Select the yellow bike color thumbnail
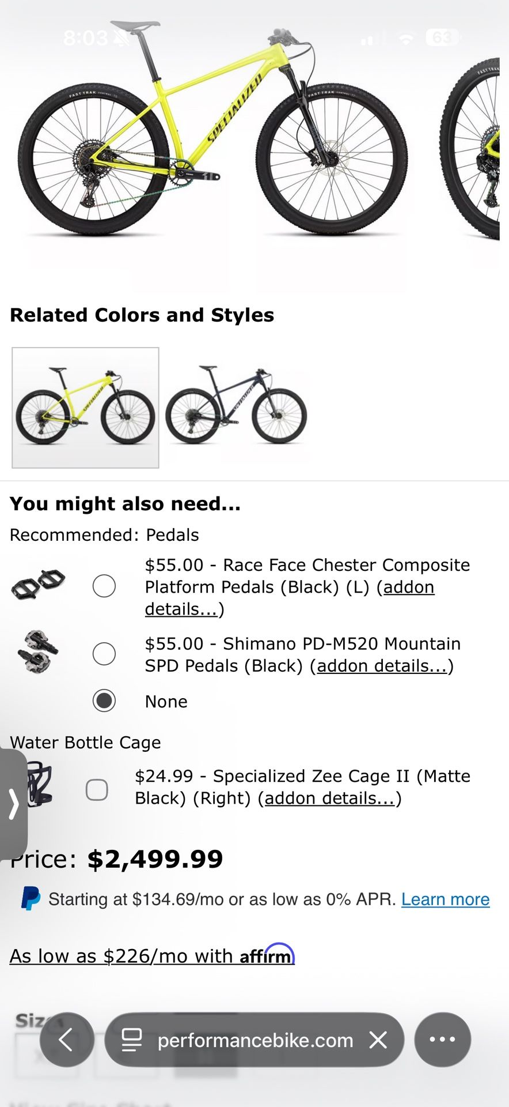This screenshot has width=509, height=1107. click(85, 408)
